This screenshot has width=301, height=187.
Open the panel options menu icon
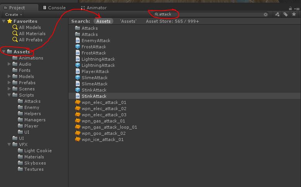(x=297, y=9)
